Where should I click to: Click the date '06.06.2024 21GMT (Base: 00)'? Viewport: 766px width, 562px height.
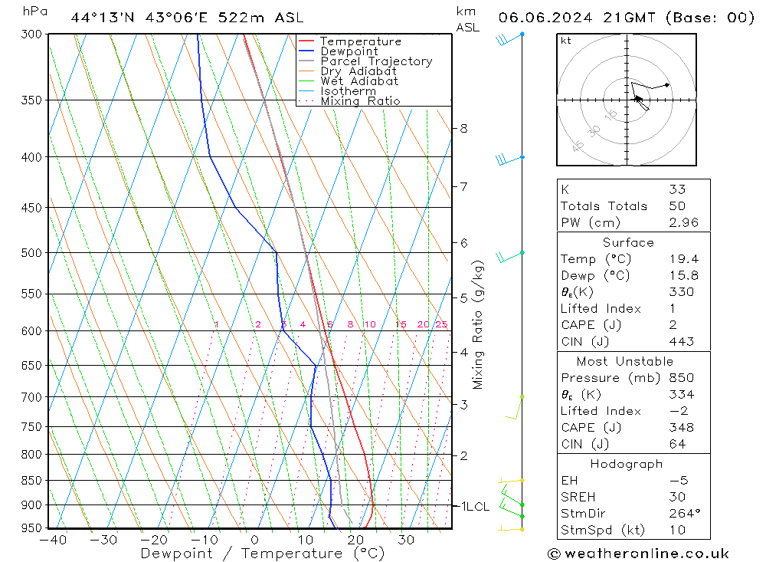click(627, 18)
